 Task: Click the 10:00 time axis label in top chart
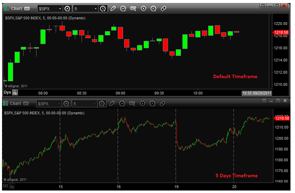pos(198,93)
